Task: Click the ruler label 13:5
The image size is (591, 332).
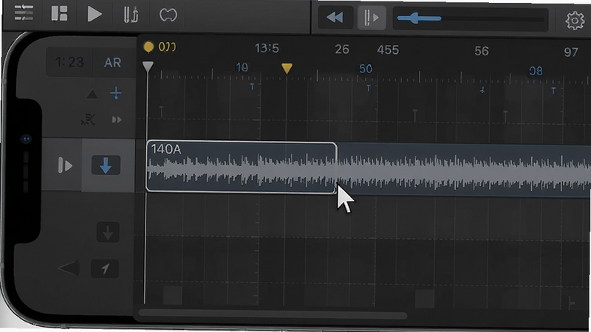Action: pyautogui.click(x=267, y=48)
